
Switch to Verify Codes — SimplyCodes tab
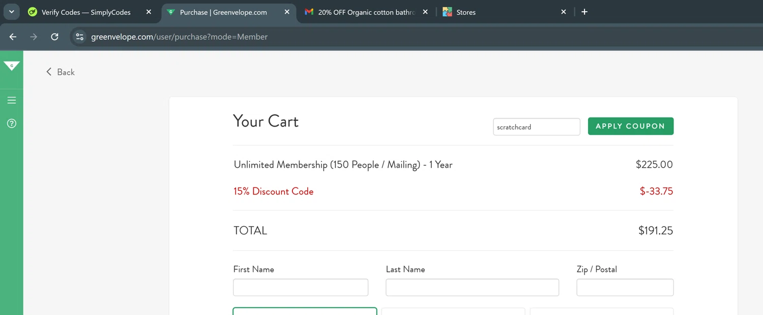[85, 12]
